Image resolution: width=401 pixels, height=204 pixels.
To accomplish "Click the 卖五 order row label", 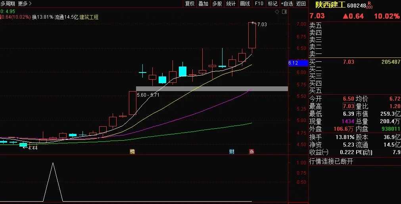I will [316, 25].
